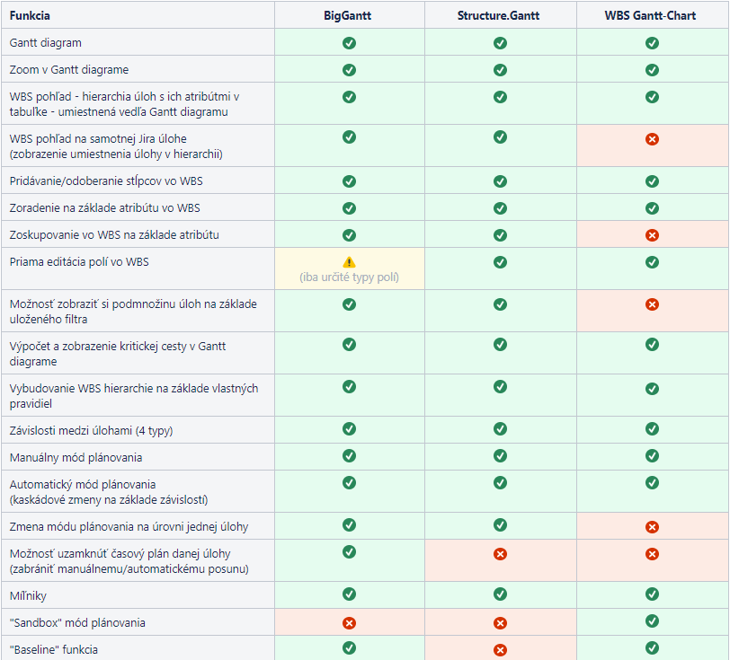Image resolution: width=730 pixels, height=660 pixels.
Task: Click the "WBS pohľad - hierarchia úloh" row label
Action: click(x=124, y=104)
